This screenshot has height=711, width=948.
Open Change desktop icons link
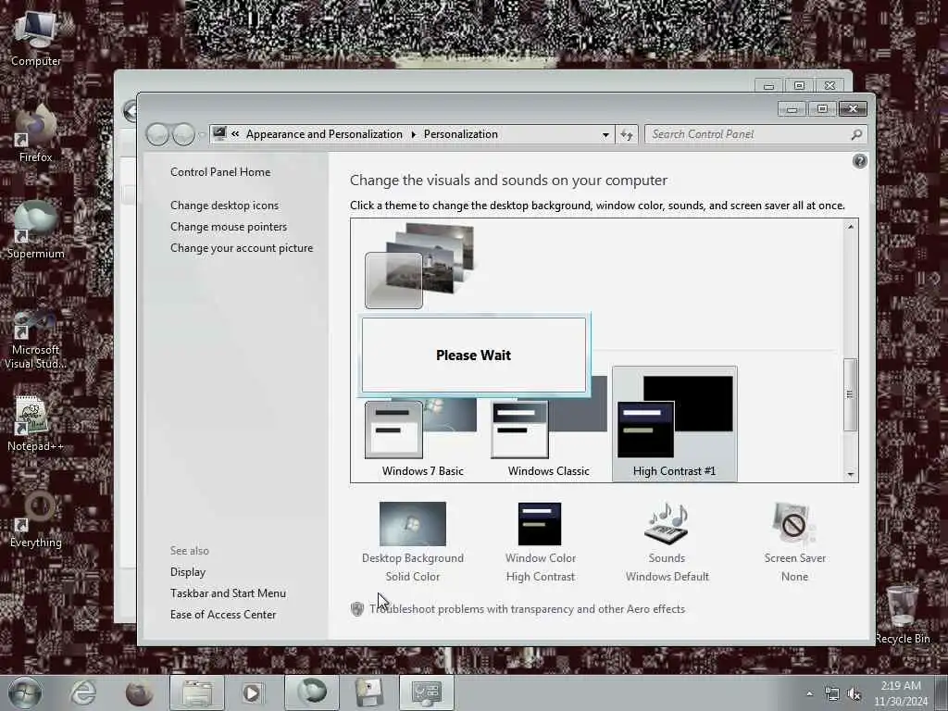point(224,205)
